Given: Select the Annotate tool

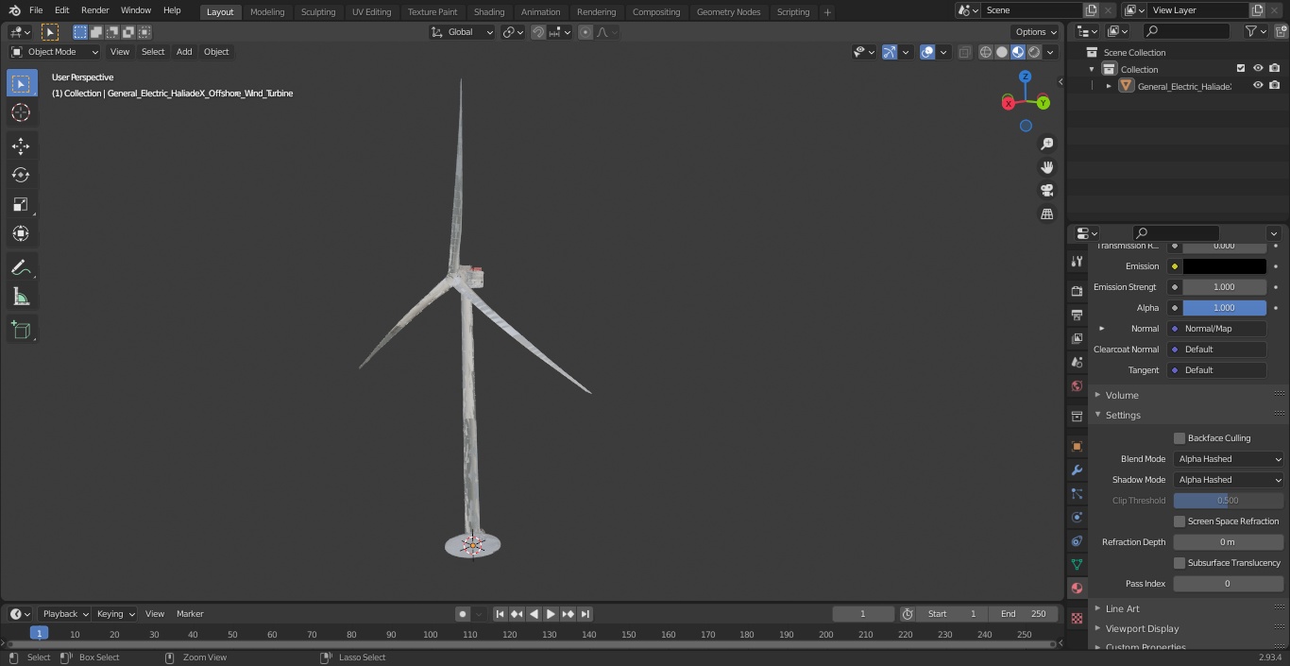Looking at the screenshot, I should click(x=21, y=267).
